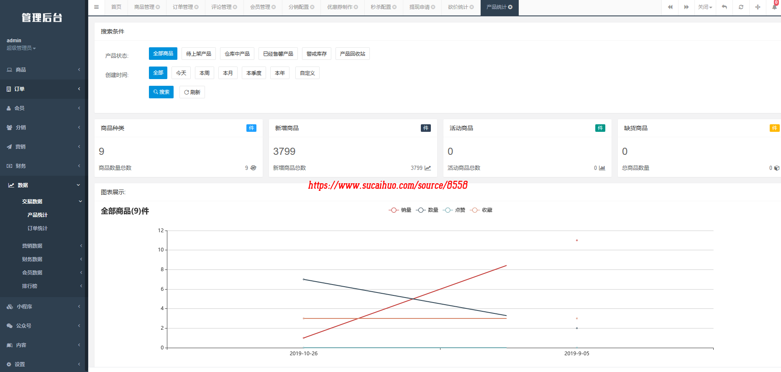Close the 砍价统计 tab using its x icon
Viewport: 781px width, 372px height.
coord(472,7)
